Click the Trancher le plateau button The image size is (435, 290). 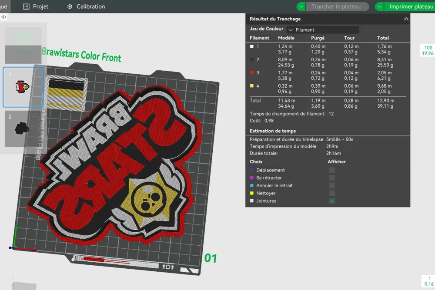click(337, 7)
